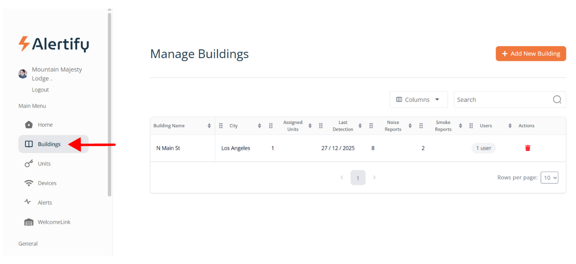Click the WelcomeLink garage icon
Screen dimensions: 576x264
[29, 222]
